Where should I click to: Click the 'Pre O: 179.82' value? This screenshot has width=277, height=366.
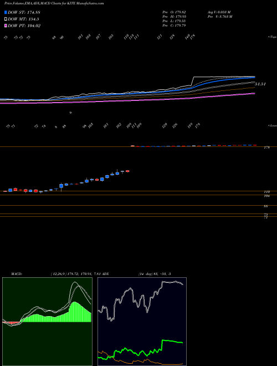click(x=174, y=12)
